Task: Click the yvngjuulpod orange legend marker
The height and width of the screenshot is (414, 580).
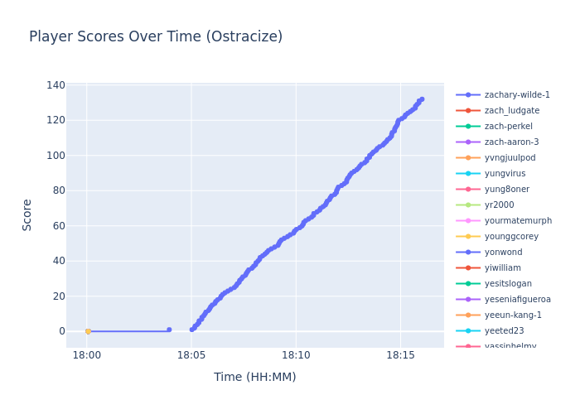Action: click(x=468, y=158)
